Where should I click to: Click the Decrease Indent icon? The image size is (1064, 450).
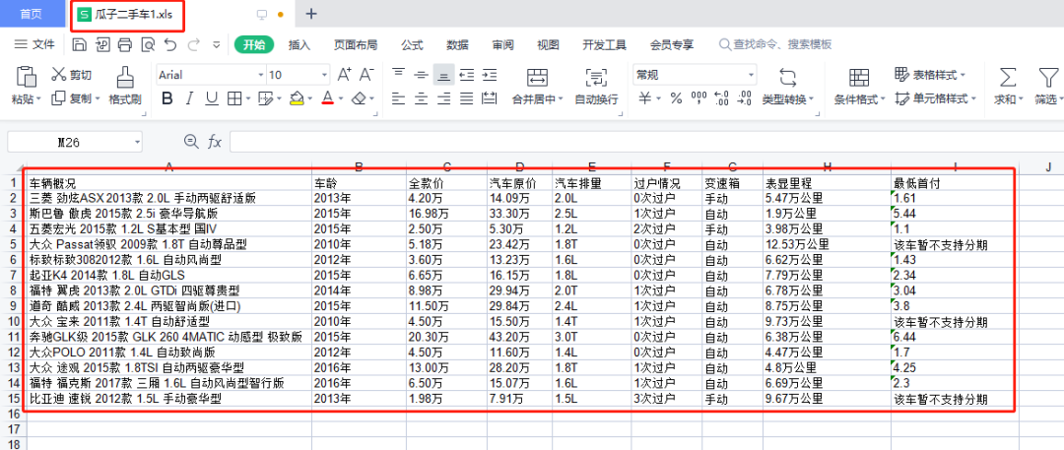click(x=467, y=75)
